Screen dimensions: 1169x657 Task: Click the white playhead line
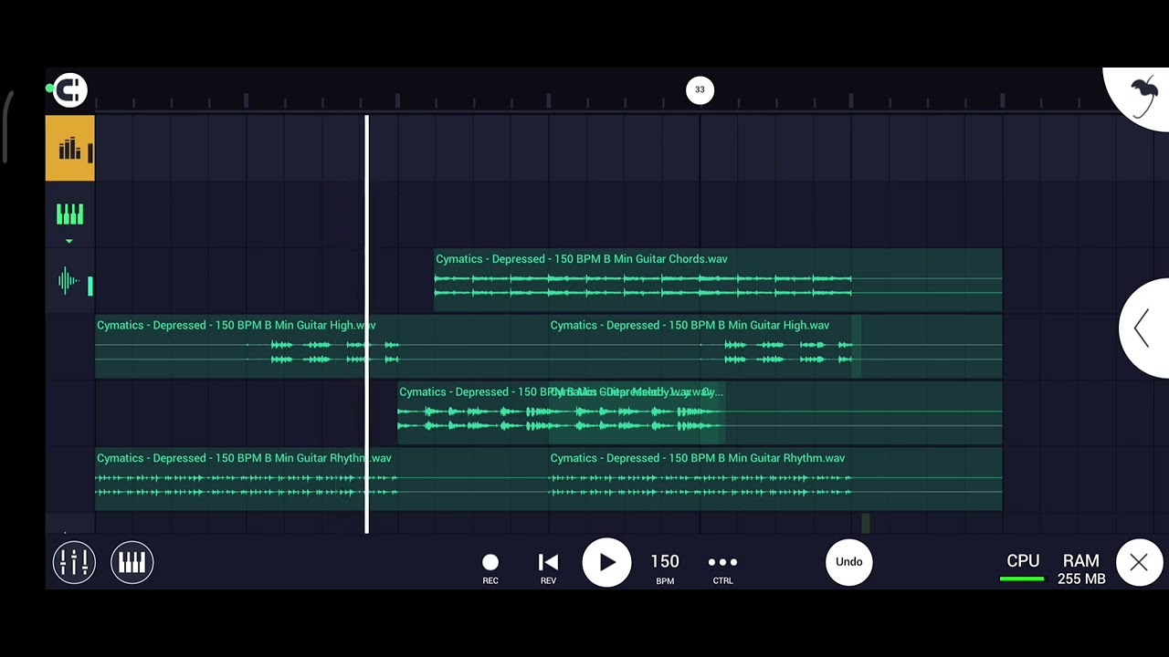click(x=367, y=324)
